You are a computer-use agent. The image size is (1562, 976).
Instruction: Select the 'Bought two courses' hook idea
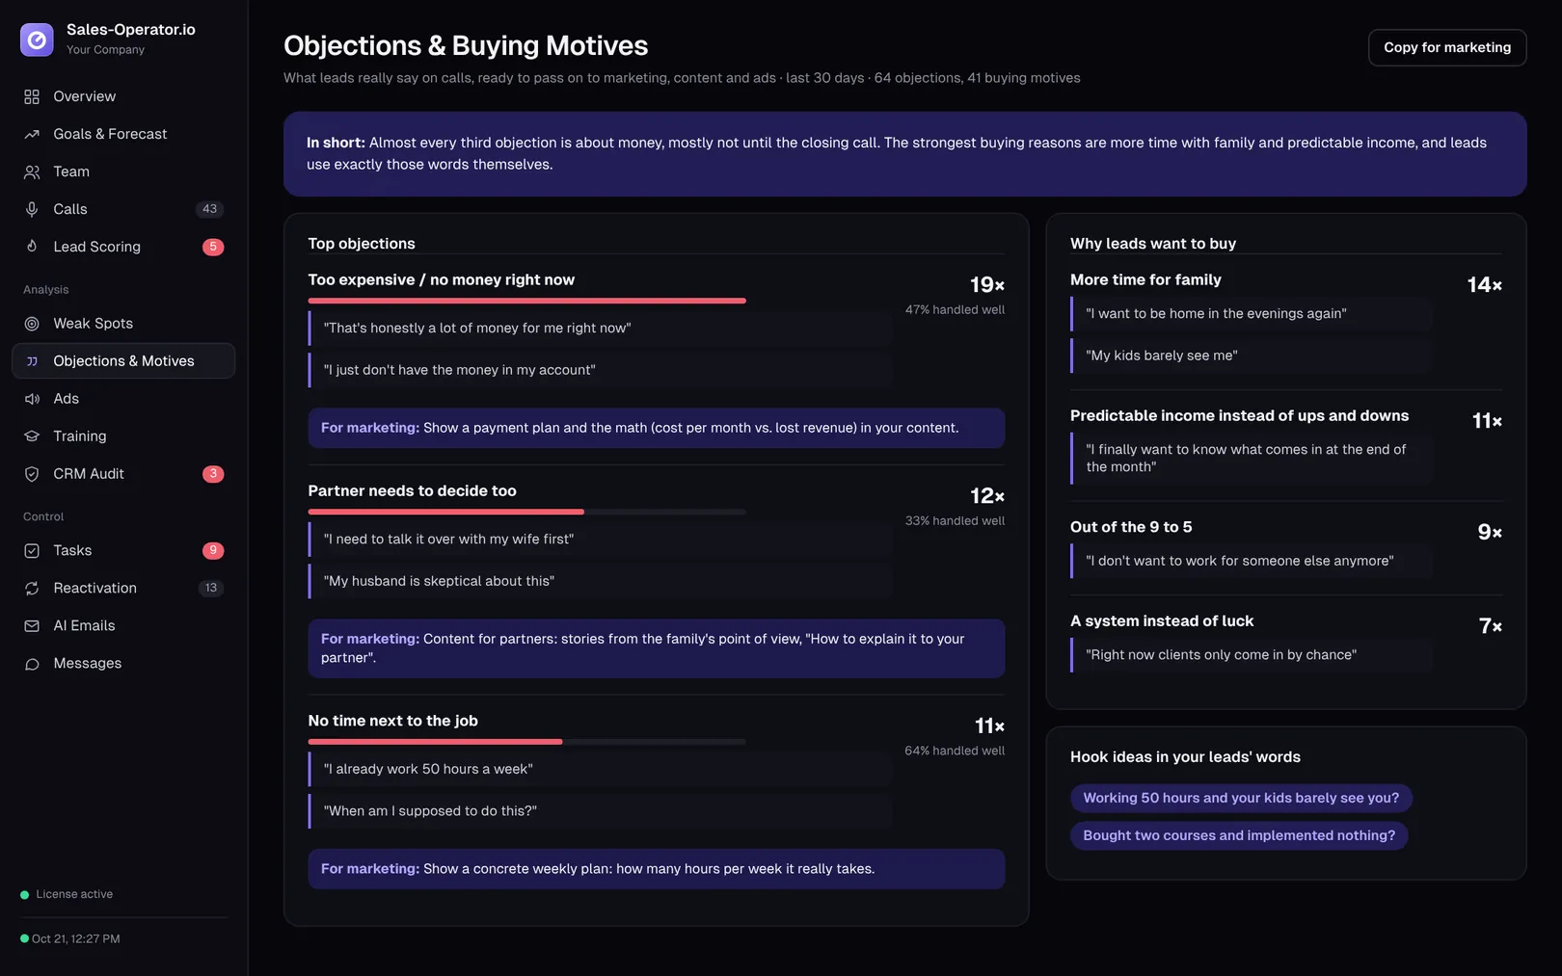click(x=1239, y=835)
